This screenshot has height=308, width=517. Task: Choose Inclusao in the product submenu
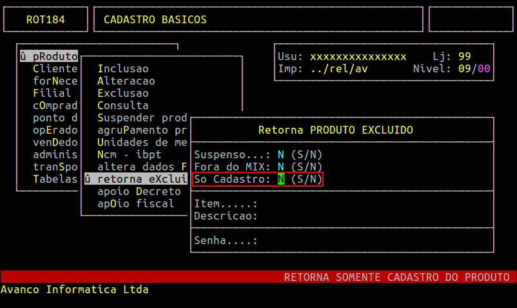pos(123,68)
